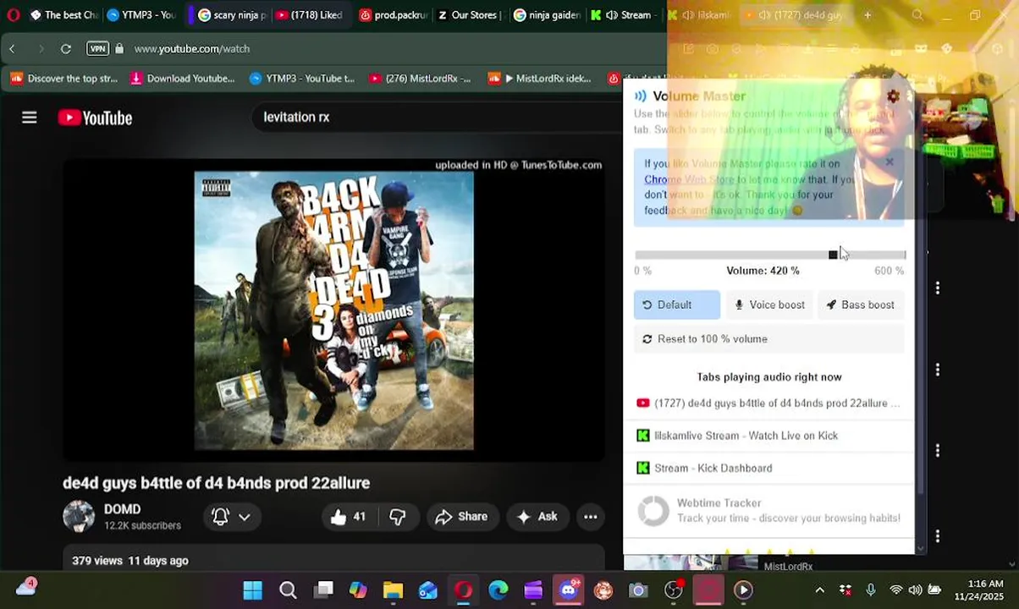This screenshot has height=609, width=1019.
Task: Enable Voice boost mode
Action: click(x=769, y=304)
